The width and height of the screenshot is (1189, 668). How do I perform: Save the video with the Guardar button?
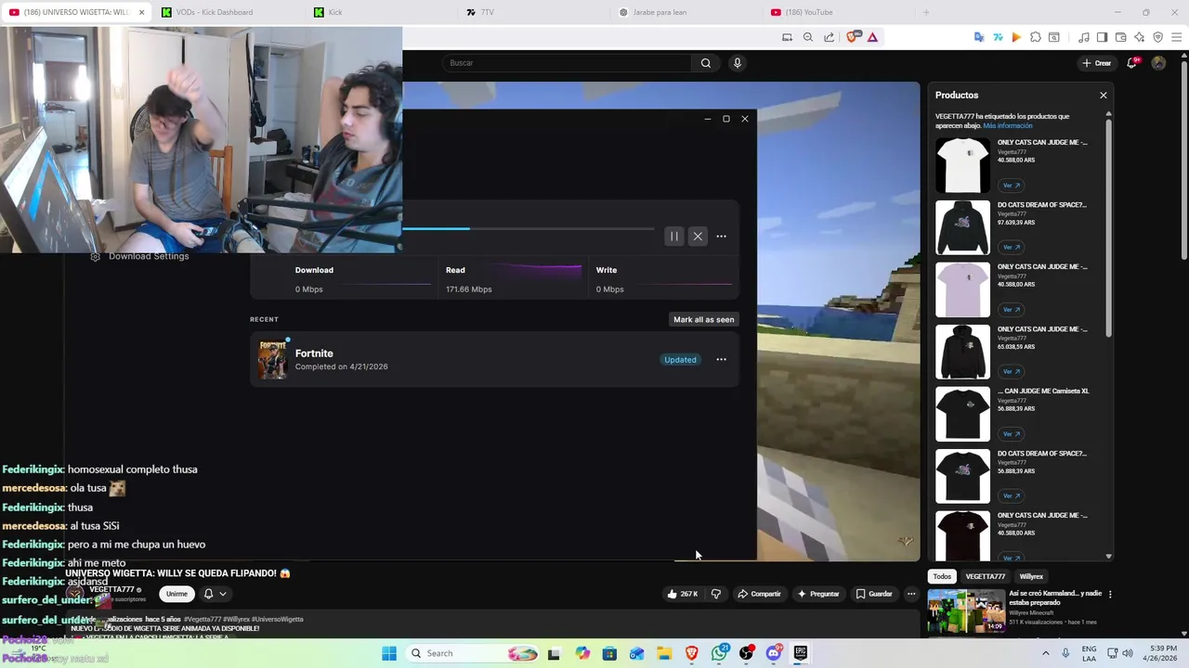pyautogui.click(x=874, y=594)
